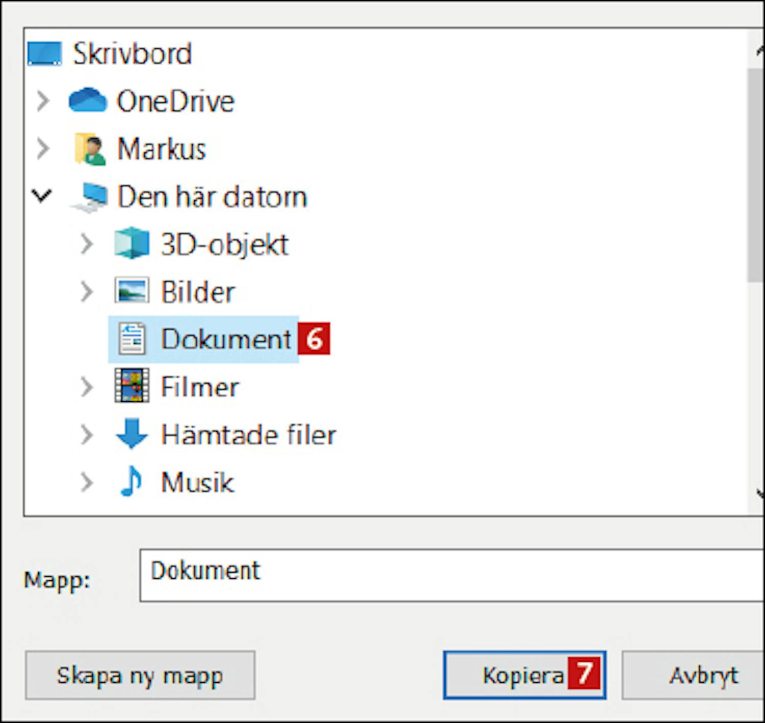Screen dimensions: 765x723
Task: Click the Hämtade filer download arrow icon
Action: (x=132, y=434)
